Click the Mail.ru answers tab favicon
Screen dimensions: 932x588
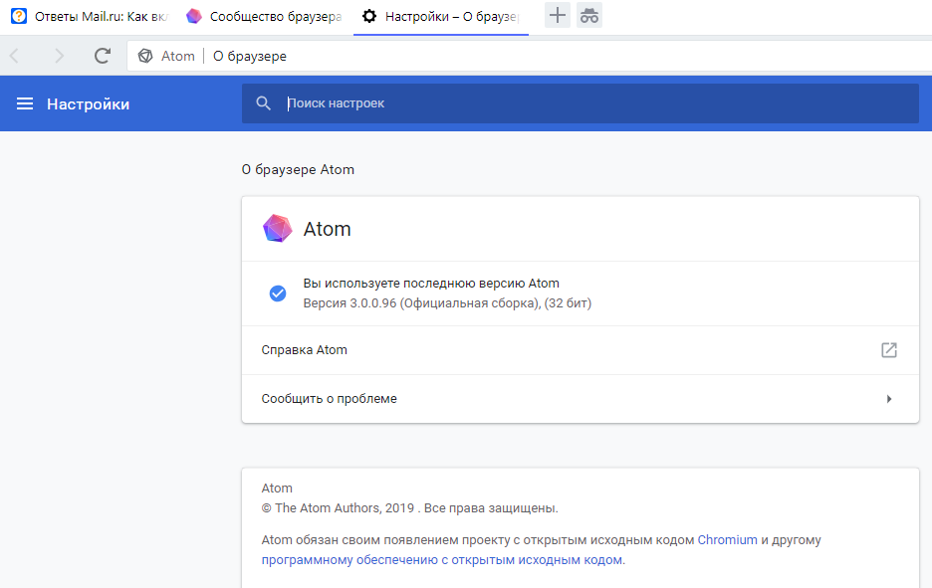coord(19,16)
